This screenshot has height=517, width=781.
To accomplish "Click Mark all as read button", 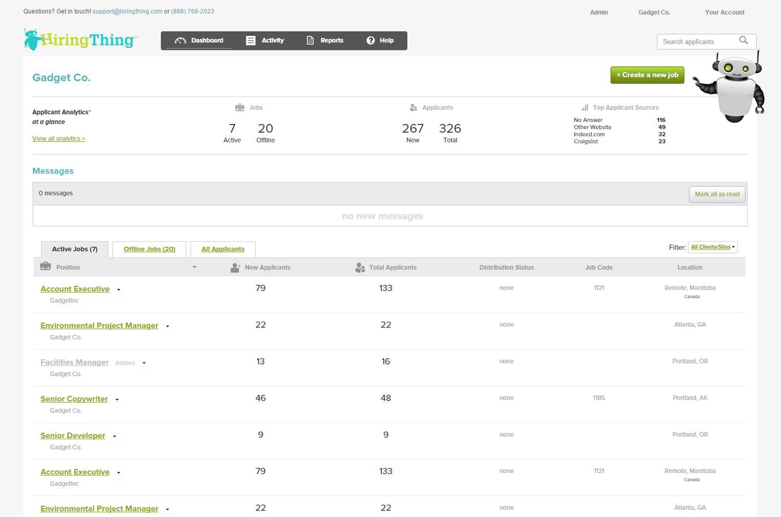I will click(717, 194).
